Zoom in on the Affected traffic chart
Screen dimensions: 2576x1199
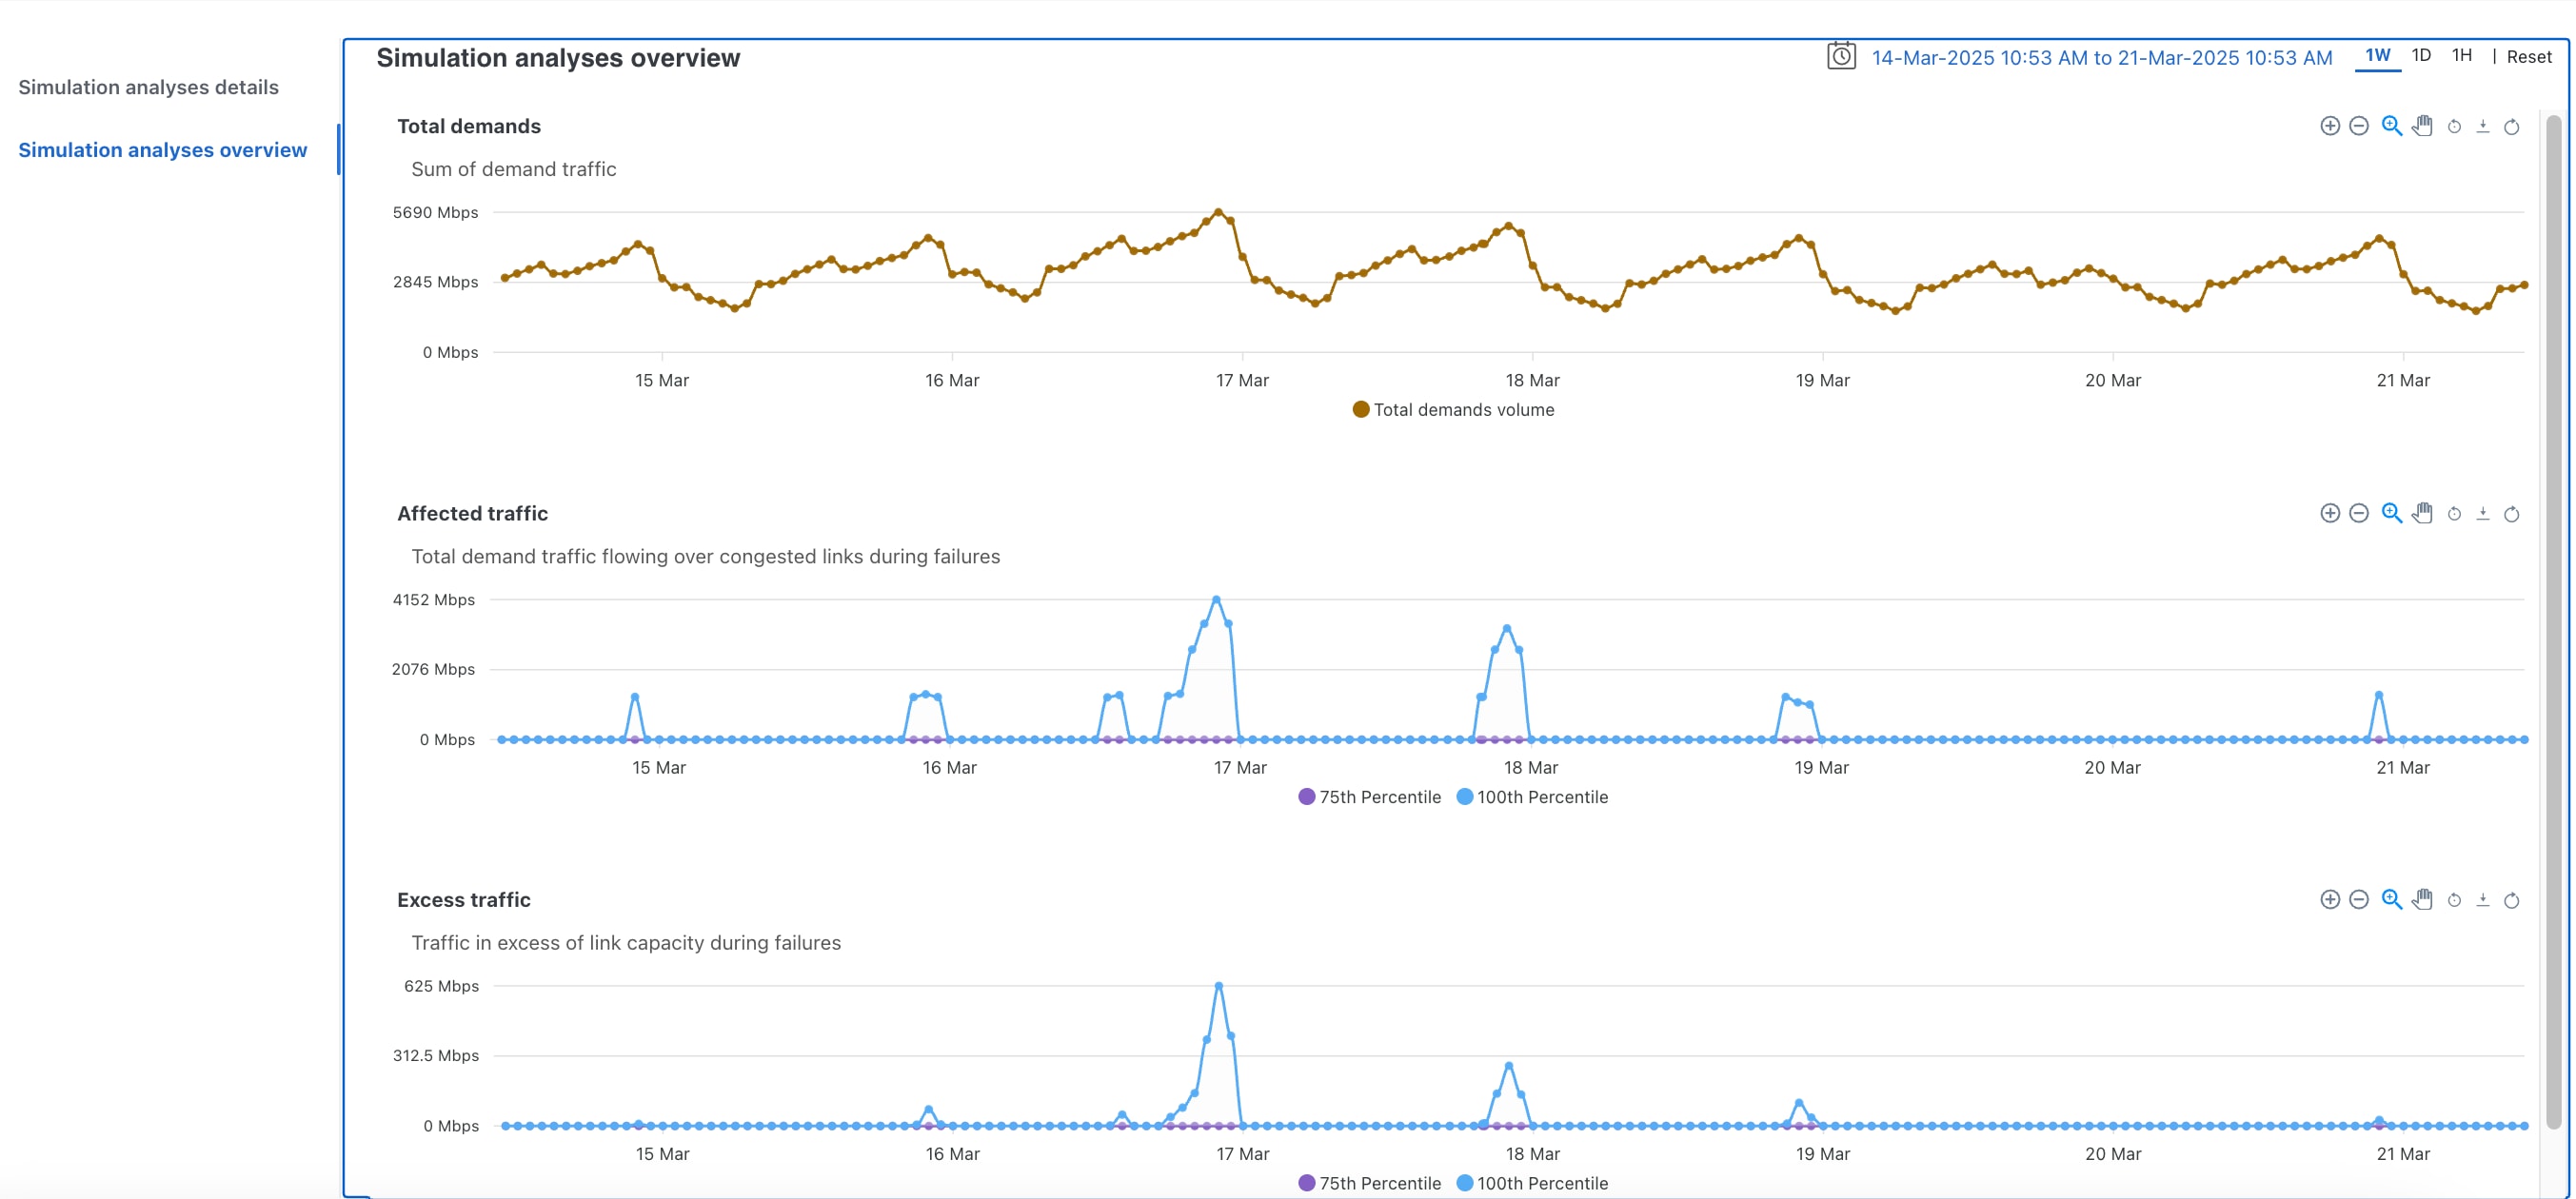point(2329,513)
